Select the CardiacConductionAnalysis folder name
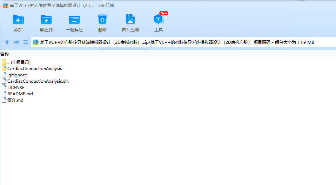Image resolution: width=336 pixels, height=185 pixels. [35, 69]
